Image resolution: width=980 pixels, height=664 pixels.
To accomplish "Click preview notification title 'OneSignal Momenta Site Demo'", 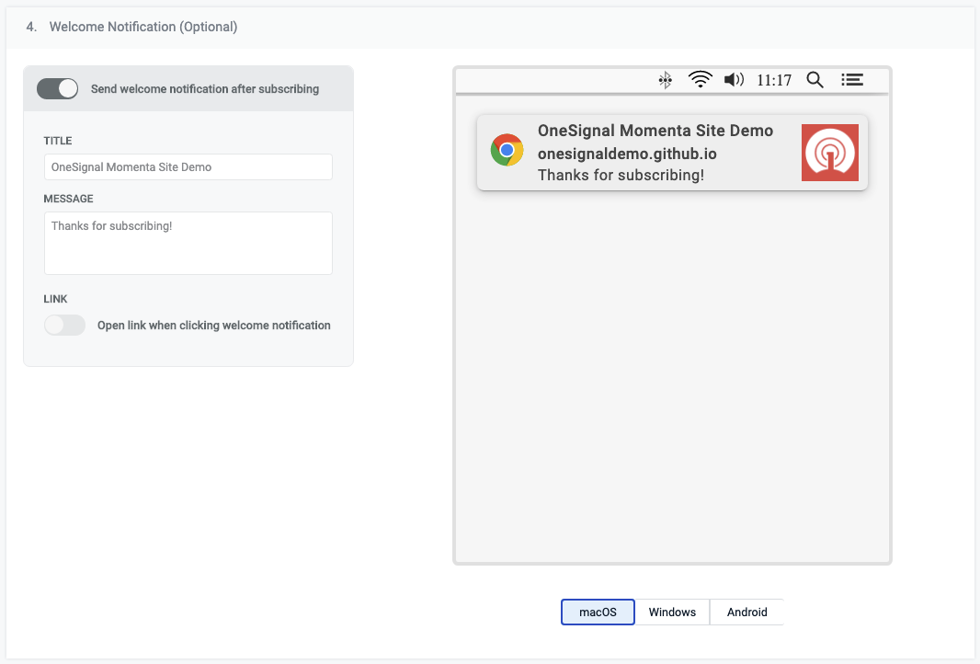I will tap(655, 131).
